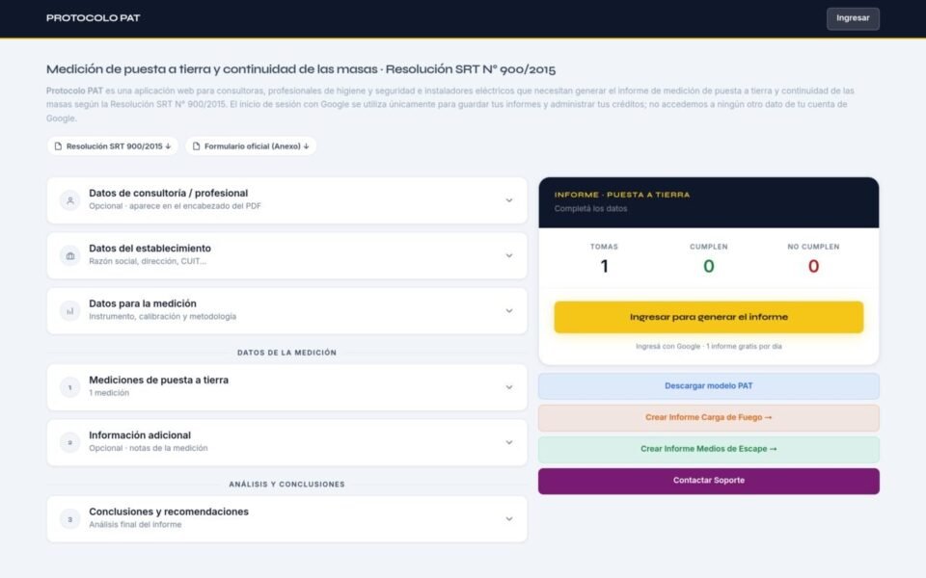
Task: Click step 3 badge of Conclusiones y recomendaciones
Action: (69, 519)
